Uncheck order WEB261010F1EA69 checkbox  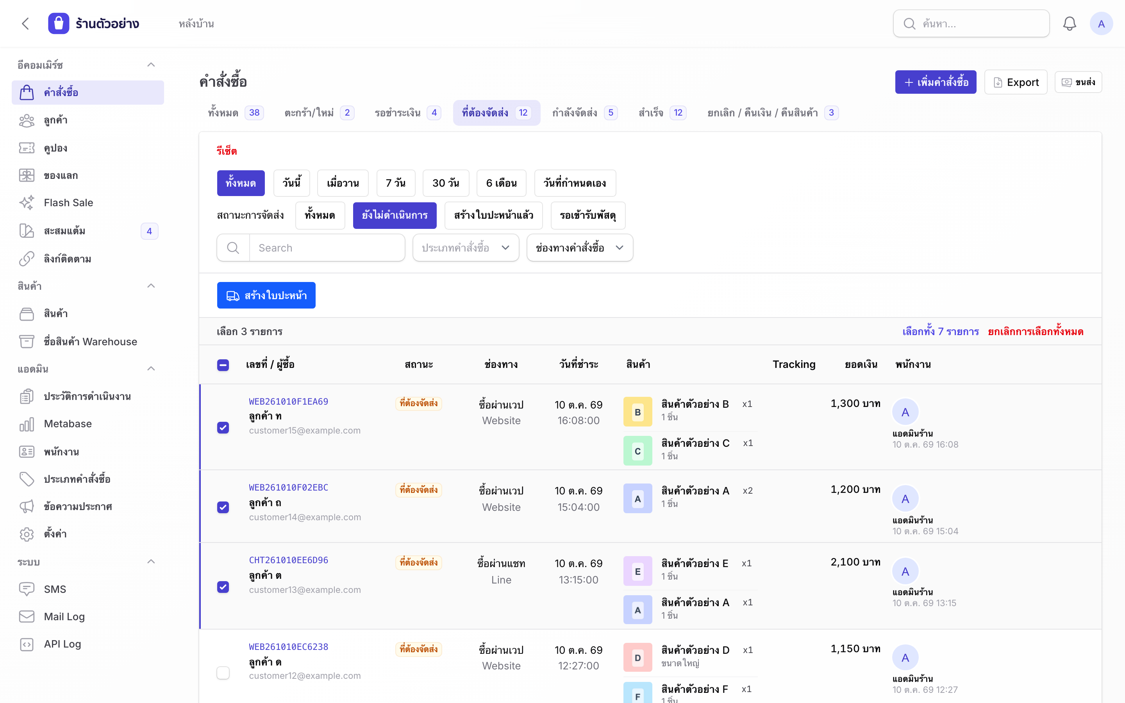(x=223, y=427)
